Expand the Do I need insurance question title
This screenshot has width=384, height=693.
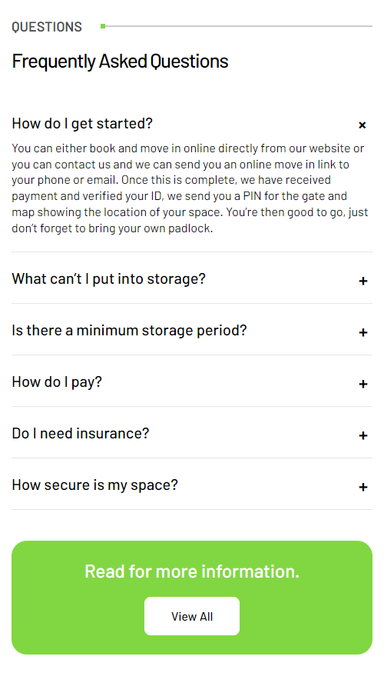tap(81, 434)
